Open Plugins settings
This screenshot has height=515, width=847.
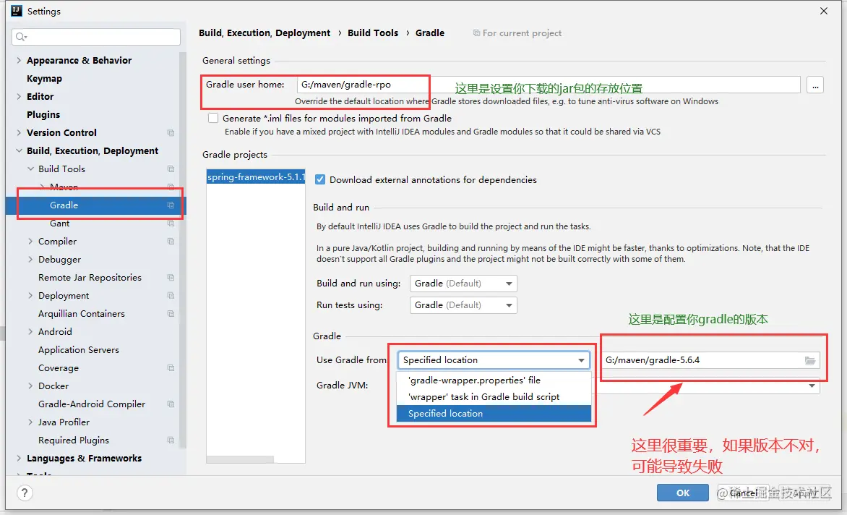pyautogui.click(x=43, y=114)
